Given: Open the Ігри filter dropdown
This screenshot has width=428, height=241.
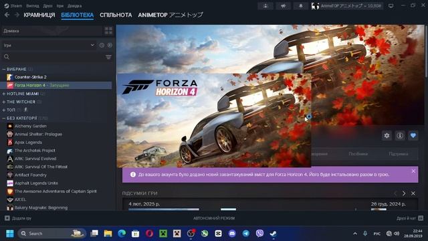Looking at the screenshot, I should pyautogui.click(x=49, y=46).
